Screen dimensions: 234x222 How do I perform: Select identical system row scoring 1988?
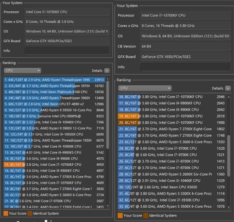pyautogui.click(x=172, y=122)
